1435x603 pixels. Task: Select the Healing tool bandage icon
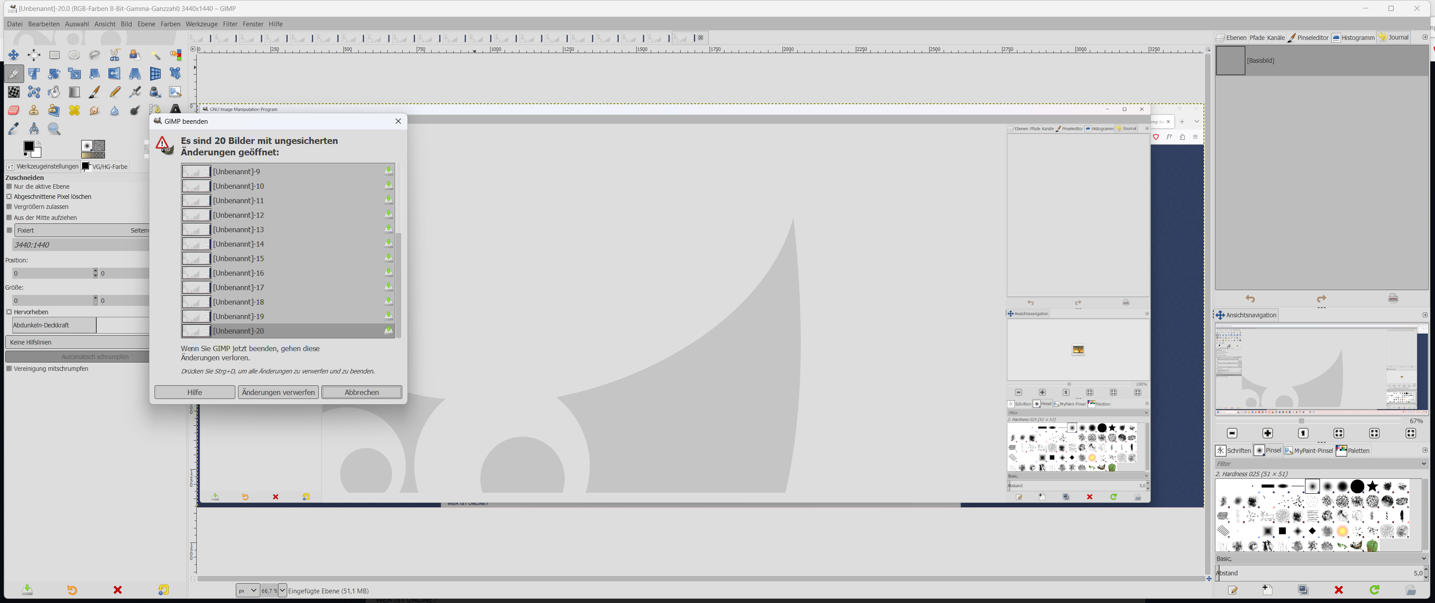pyautogui.click(x=74, y=110)
